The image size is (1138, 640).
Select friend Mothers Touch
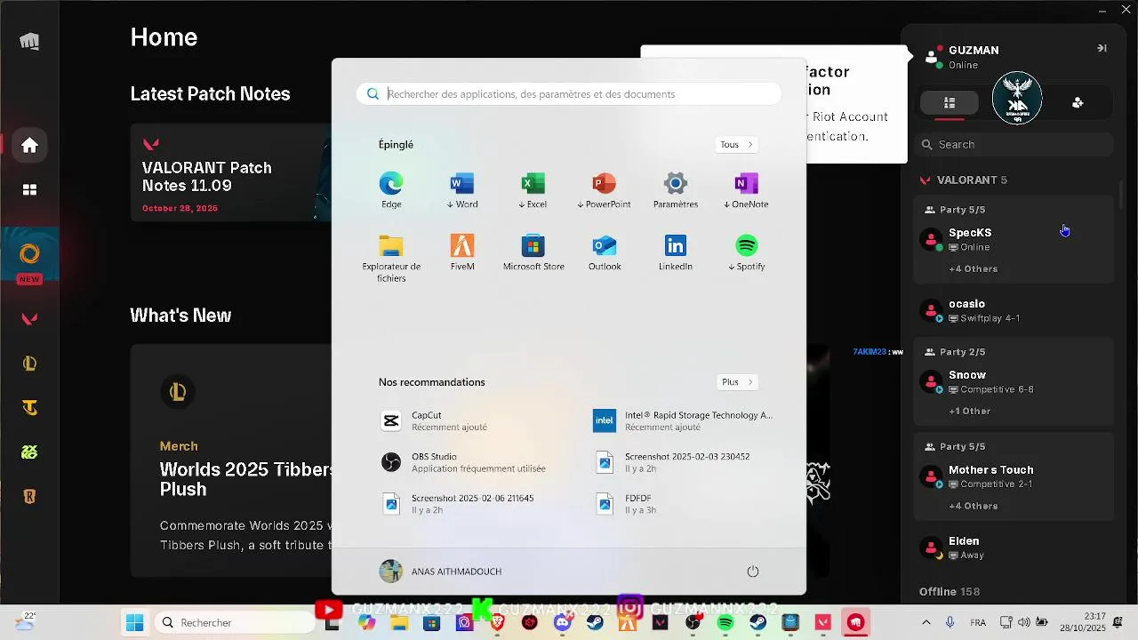pyautogui.click(x=1014, y=476)
